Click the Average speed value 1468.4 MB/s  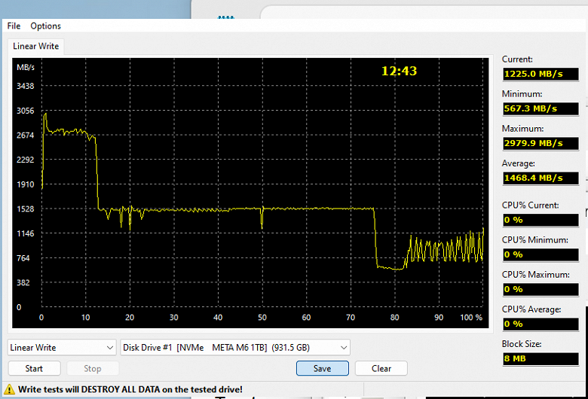(541, 178)
